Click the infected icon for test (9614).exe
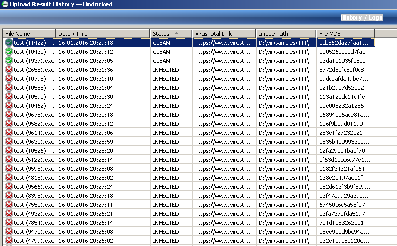 (9, 132)
